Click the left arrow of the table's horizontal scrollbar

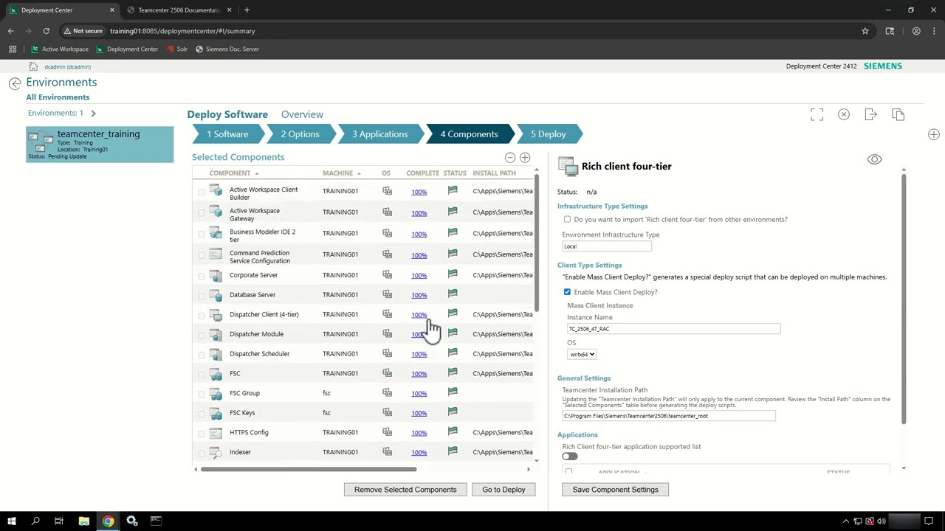196,469
